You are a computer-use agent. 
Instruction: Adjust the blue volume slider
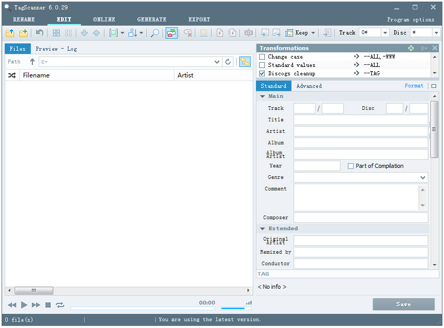[x=236, y=309]
